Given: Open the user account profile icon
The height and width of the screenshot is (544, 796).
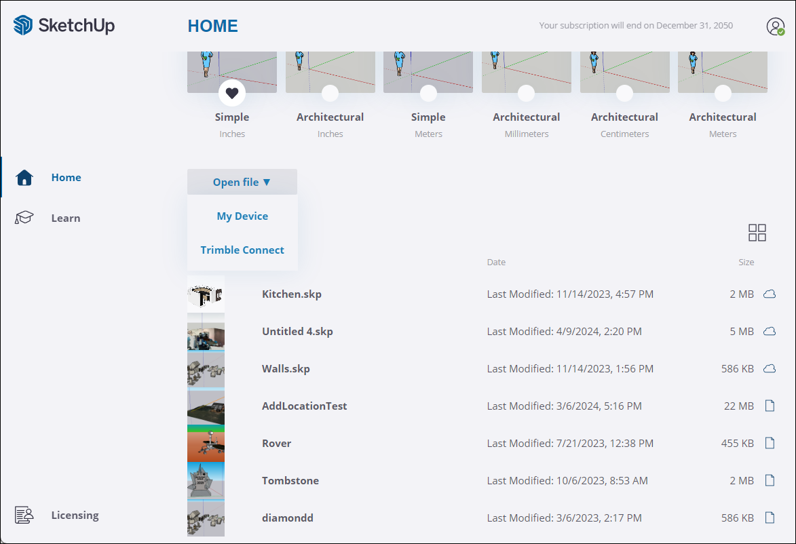Looking at the screenshot, I should click(775, 26).
